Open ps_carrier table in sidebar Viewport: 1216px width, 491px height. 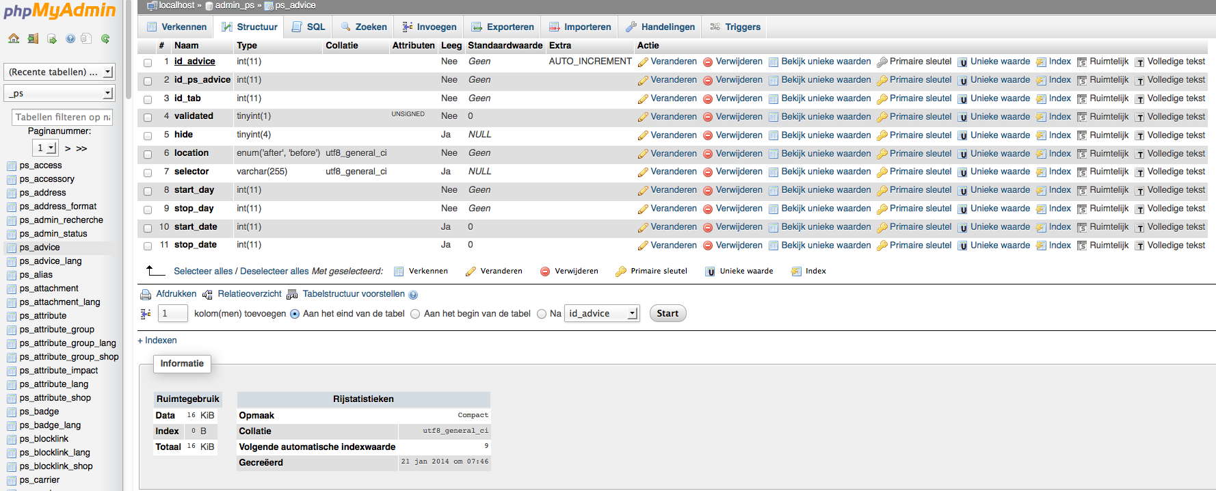(40, 480)
